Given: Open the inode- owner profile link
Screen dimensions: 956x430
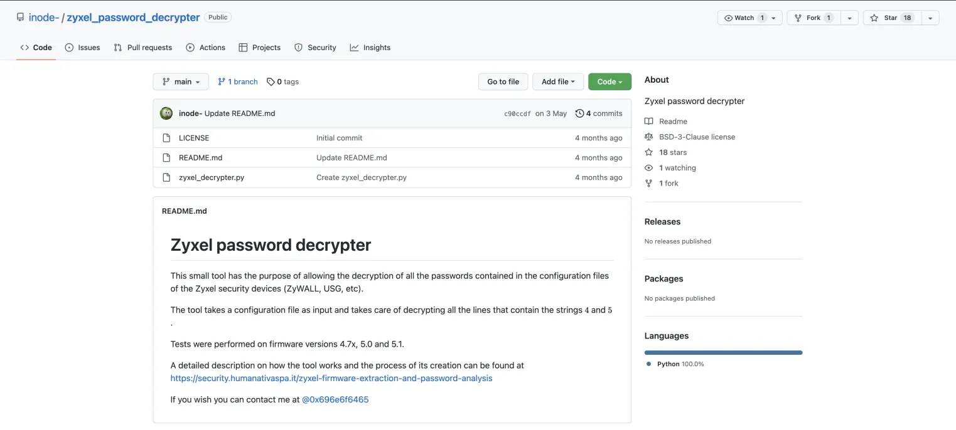Looking at the screenshot, I should [44, 18].
